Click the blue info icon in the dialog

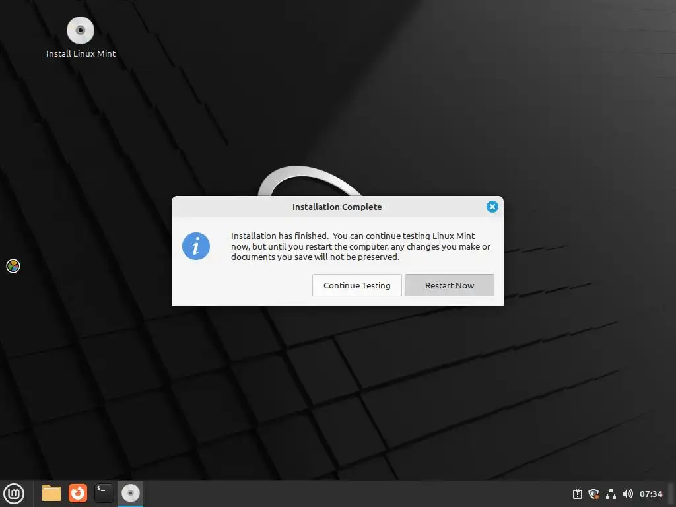coord(195,246)
